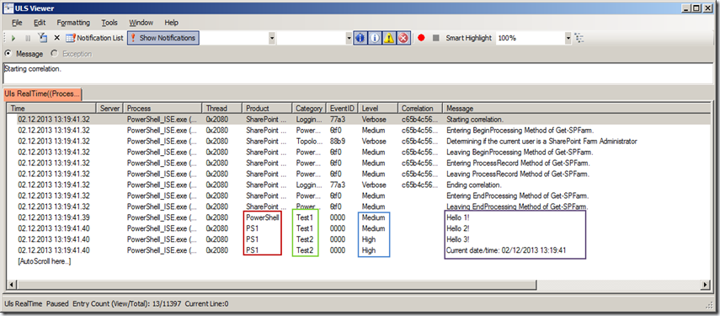The width and height of the screenshot is (720, 316).
Task: Click the 'Determining if the current user' message
Action: tap(541, 141)
